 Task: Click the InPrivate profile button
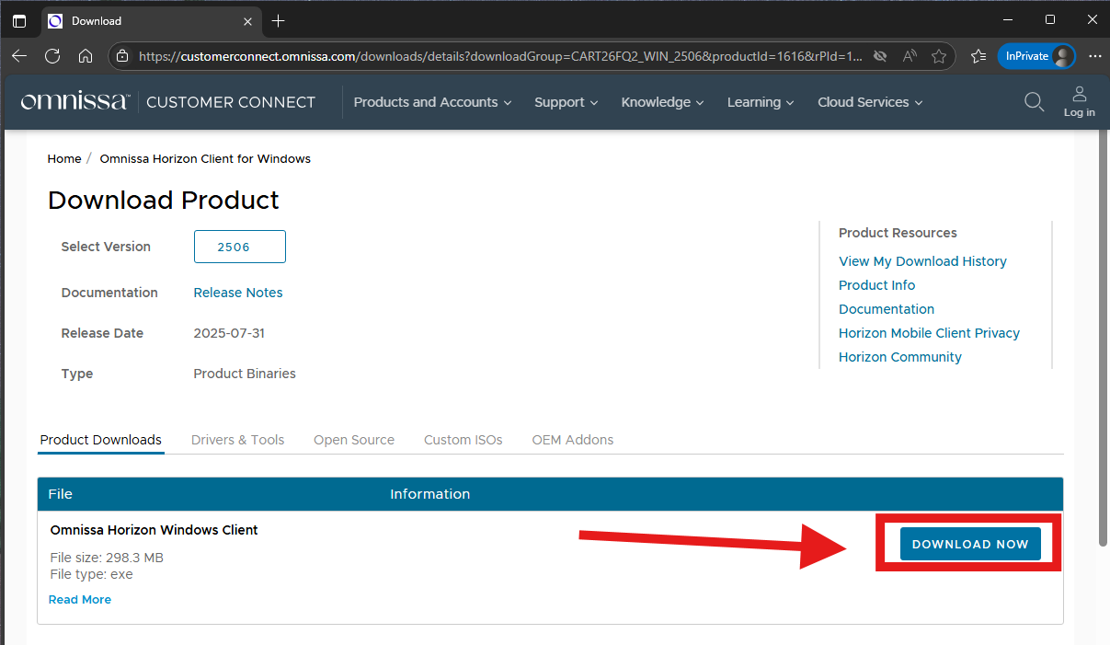1036,56
